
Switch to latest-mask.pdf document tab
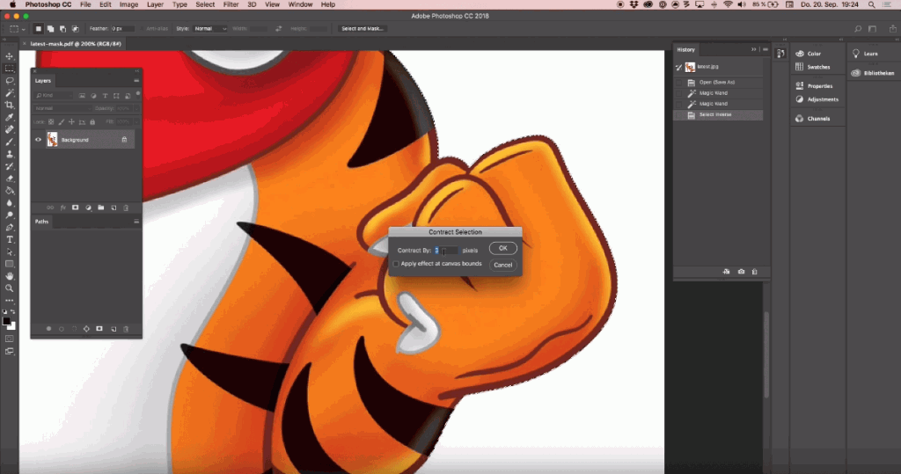(x=76, y=44)
